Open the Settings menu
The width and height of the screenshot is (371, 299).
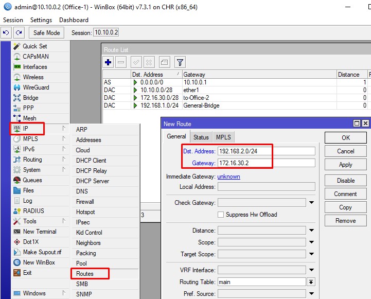tap(41, 20)
